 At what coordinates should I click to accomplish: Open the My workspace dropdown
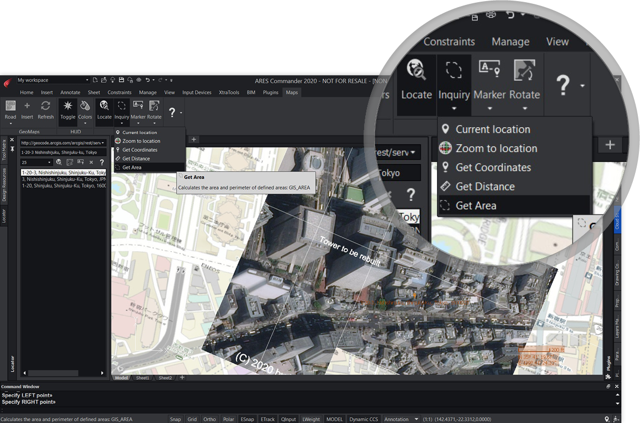[x=87, y=80]
